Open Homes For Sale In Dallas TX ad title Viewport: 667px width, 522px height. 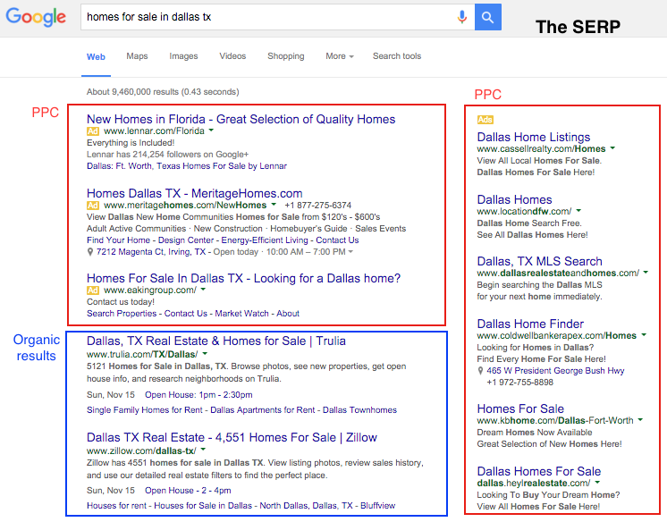coord(243,278)
